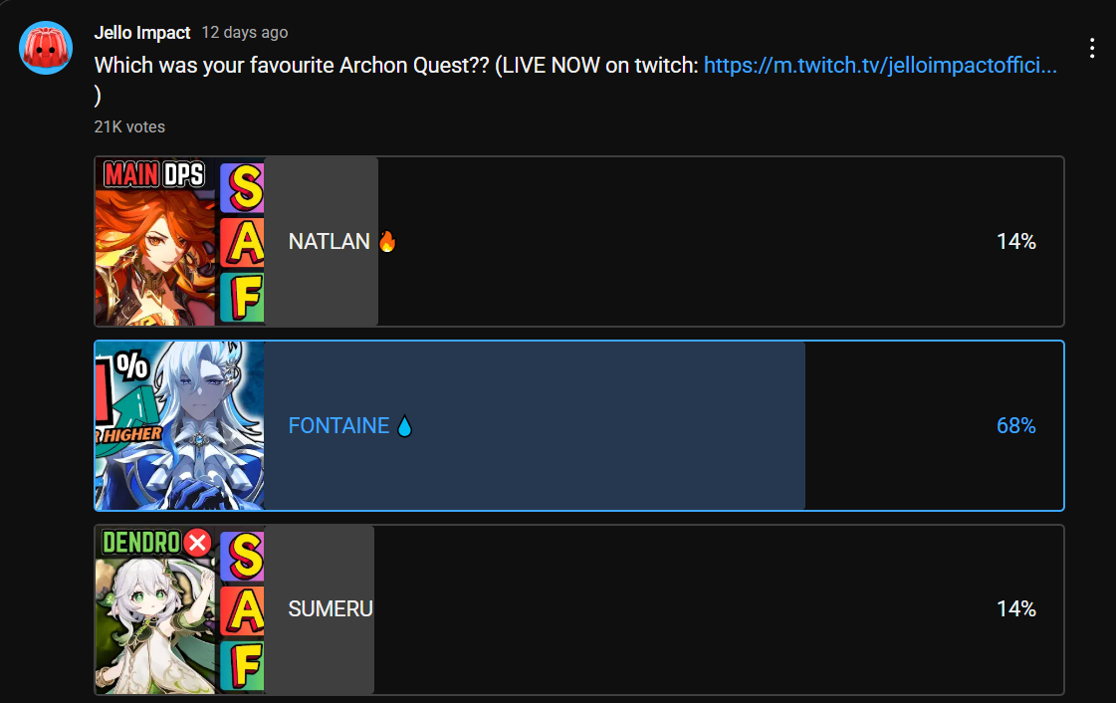Image resolution: width=1116 pixels, height=703 pixels.
Task: Click the 68% result for Fontaine
Action: pos(1015,425)
